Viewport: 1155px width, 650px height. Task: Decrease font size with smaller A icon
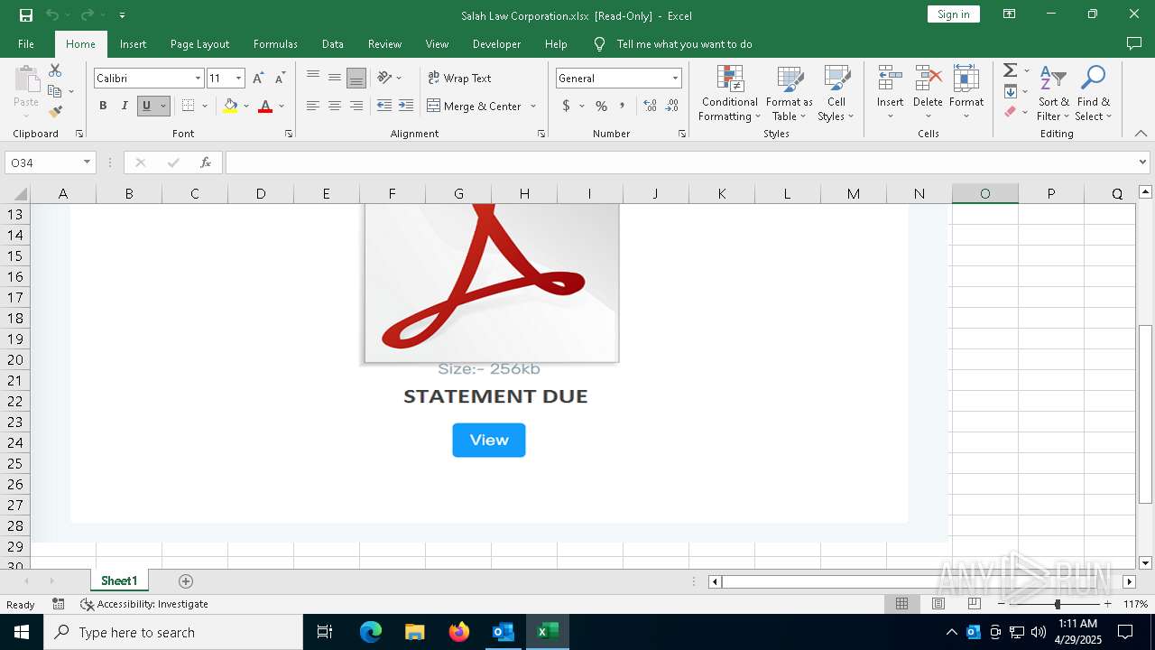point(280,79)
